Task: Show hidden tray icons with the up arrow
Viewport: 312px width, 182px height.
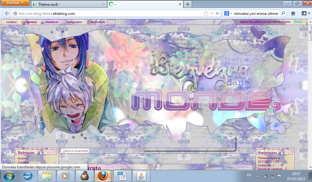Action: [x=257, y=176]
